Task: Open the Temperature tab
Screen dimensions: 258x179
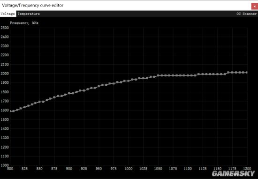Action: 29,14
